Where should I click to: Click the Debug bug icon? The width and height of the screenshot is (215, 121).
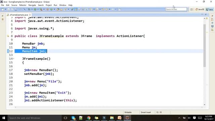(29, 9)
